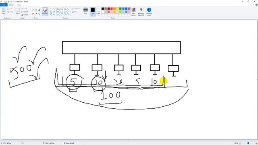This screenshot has width=258, height=145.
Task: Open Customize Quick Access Toolbar dropdown
Action: coord(14,2)
